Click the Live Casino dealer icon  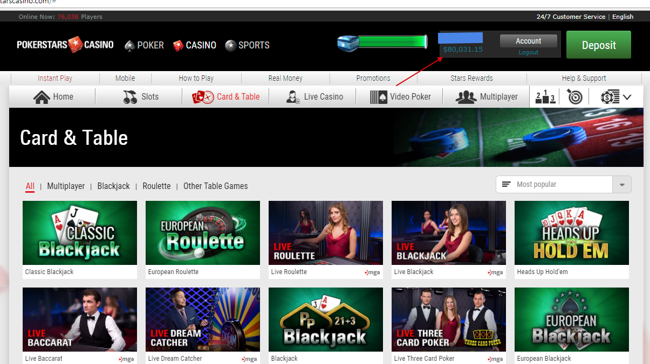(x=293, y=97)
